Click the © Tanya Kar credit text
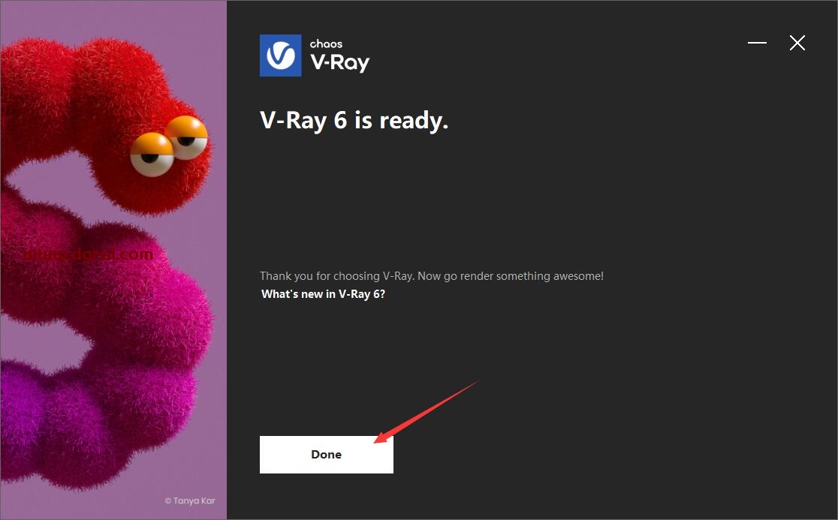The height and width of the screenshot is (520, 838). (x=190, y=500)
